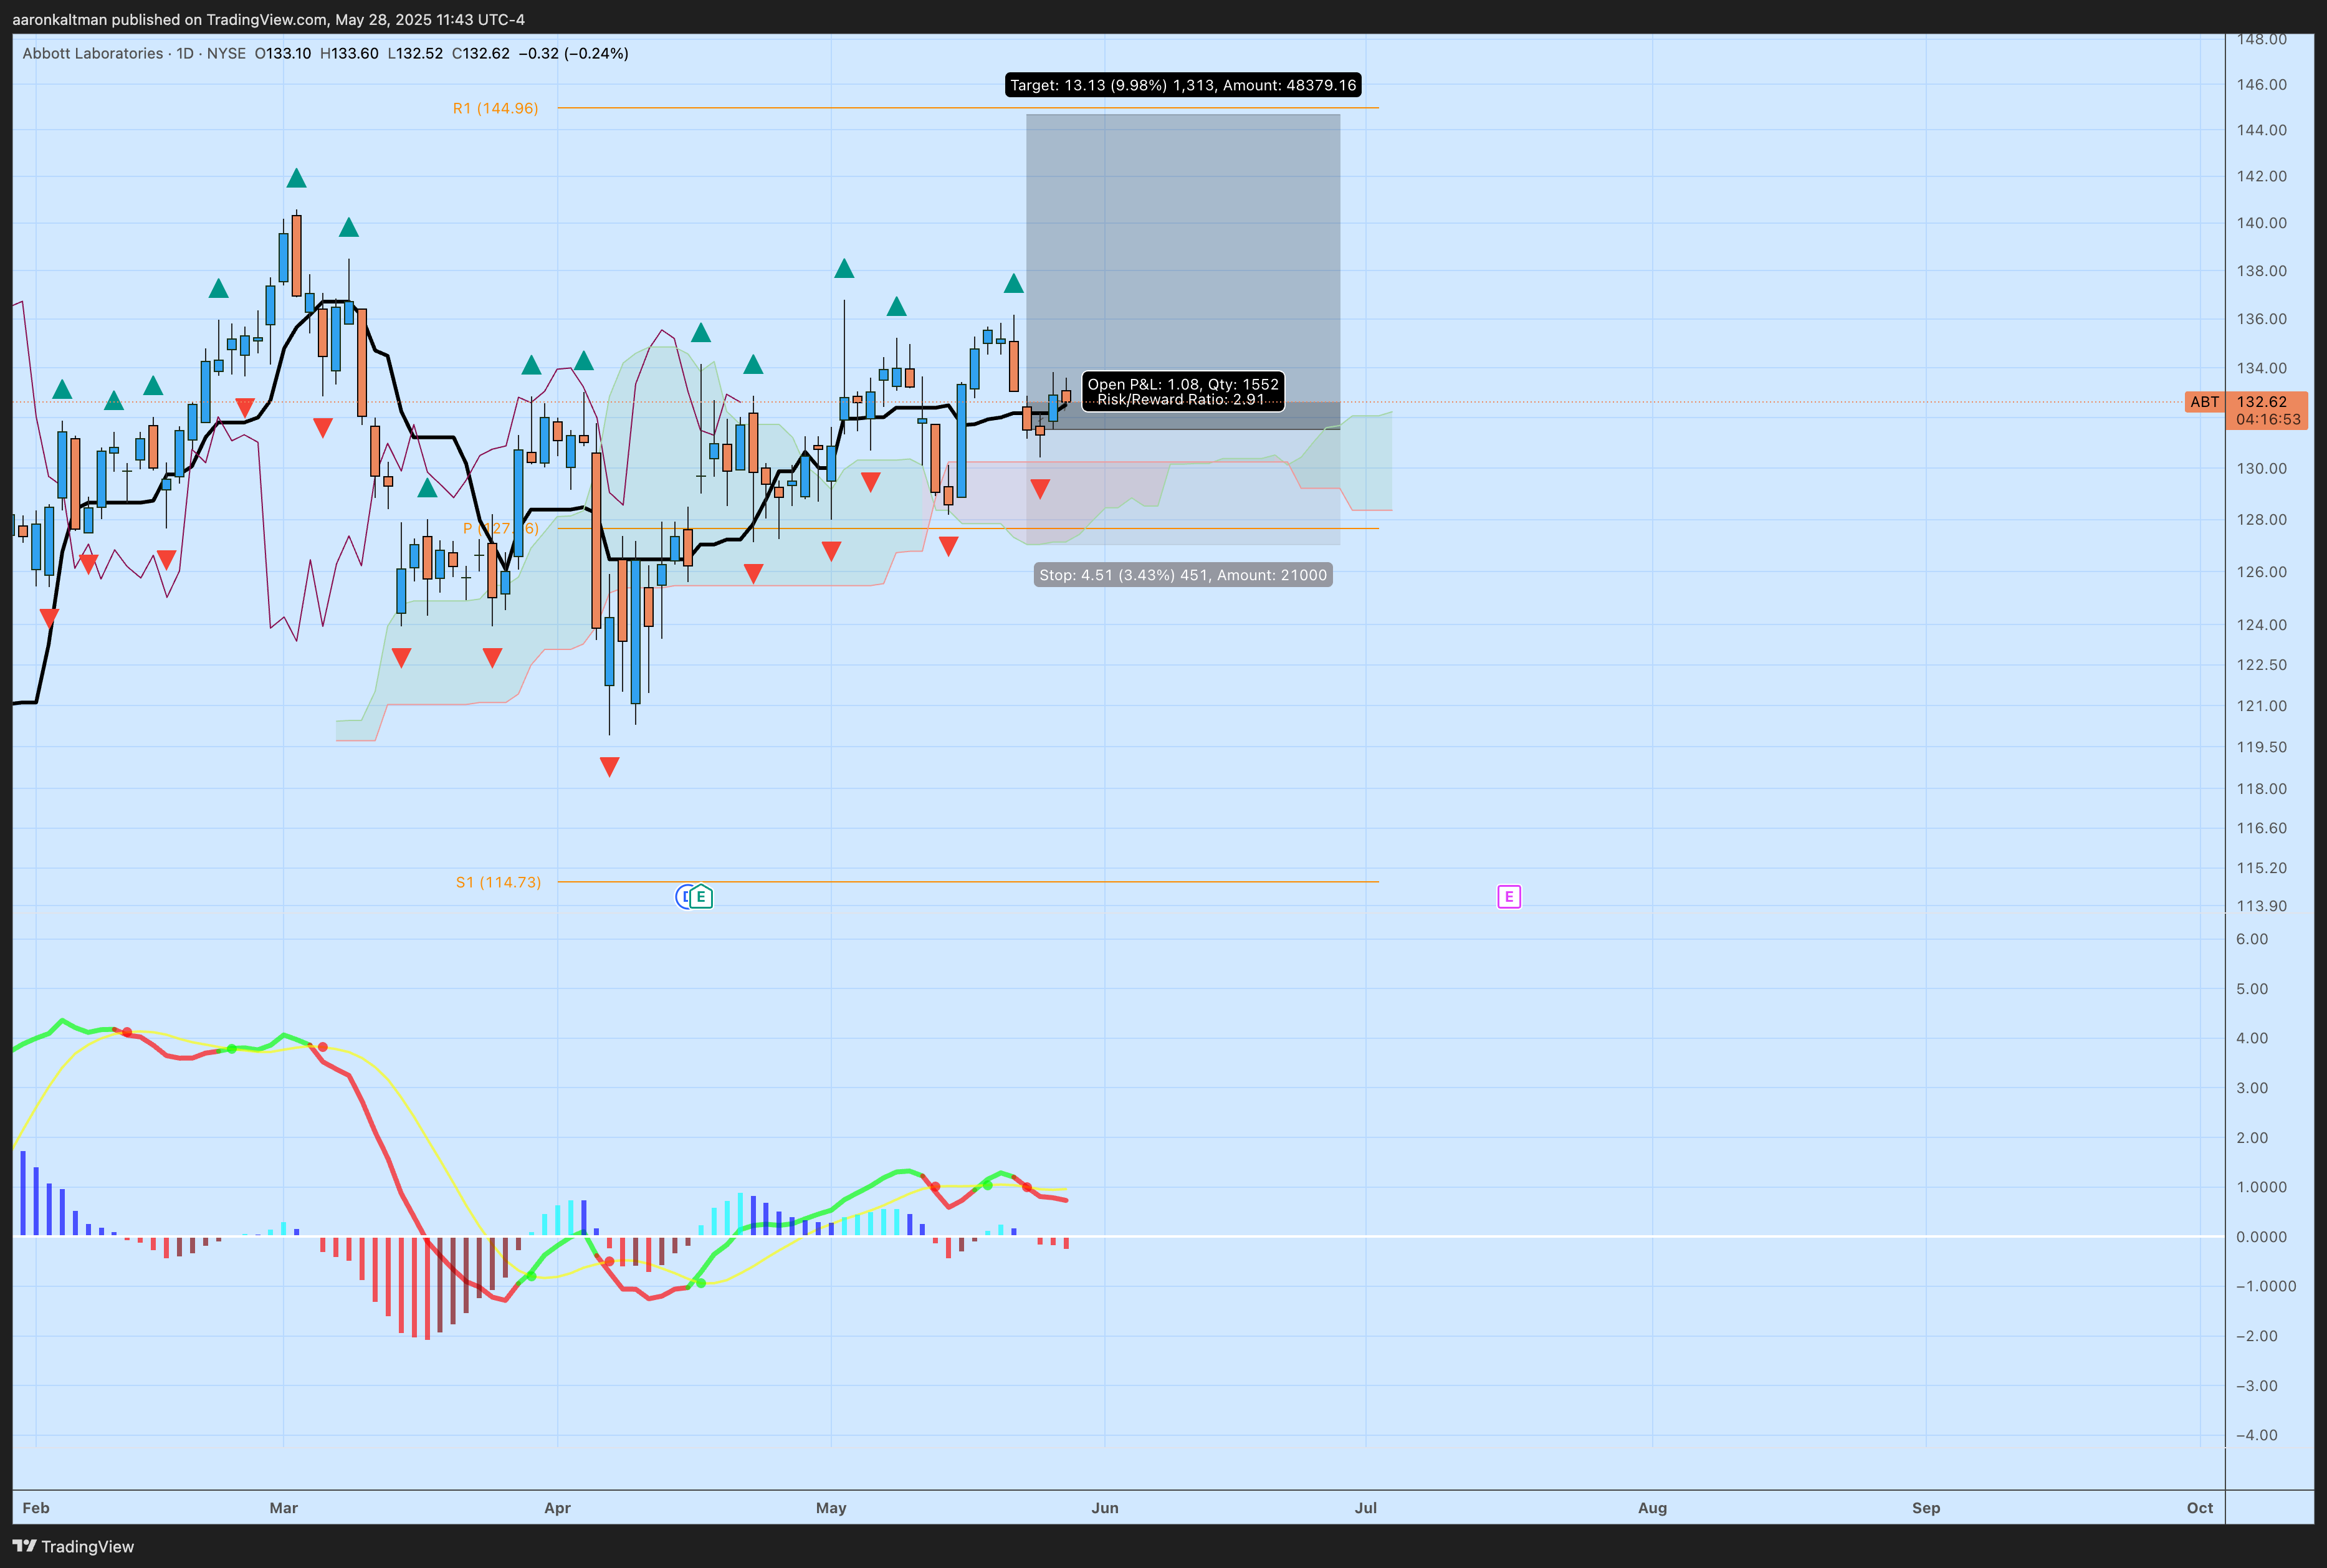Click the 140.00 price axis label
Image resolution: width=2327 pixels, height=1568 pixels.
tap(2262, 223)
